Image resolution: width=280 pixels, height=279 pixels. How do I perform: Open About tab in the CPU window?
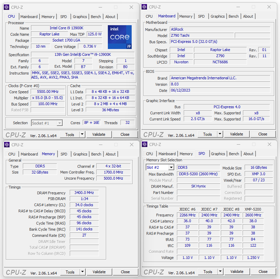tap(110, 17)
